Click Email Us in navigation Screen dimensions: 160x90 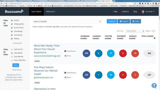125,11
